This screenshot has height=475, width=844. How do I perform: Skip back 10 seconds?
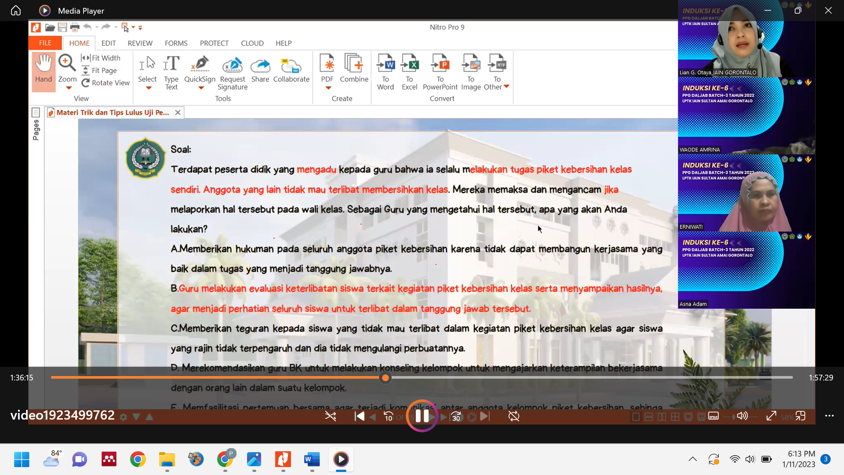[x=388, y=416]
